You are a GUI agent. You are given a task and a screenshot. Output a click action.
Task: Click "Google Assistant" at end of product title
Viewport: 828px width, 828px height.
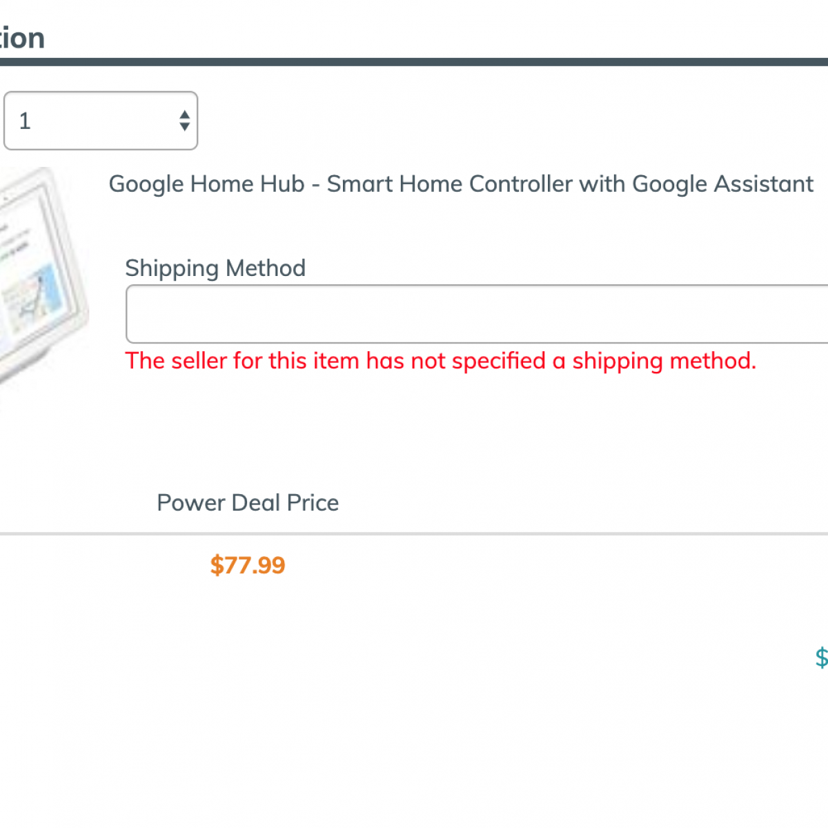722,184
